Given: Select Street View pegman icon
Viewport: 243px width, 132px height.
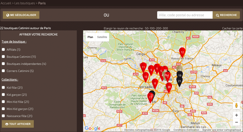Looking at the screenshot, I should coord(236,105).
